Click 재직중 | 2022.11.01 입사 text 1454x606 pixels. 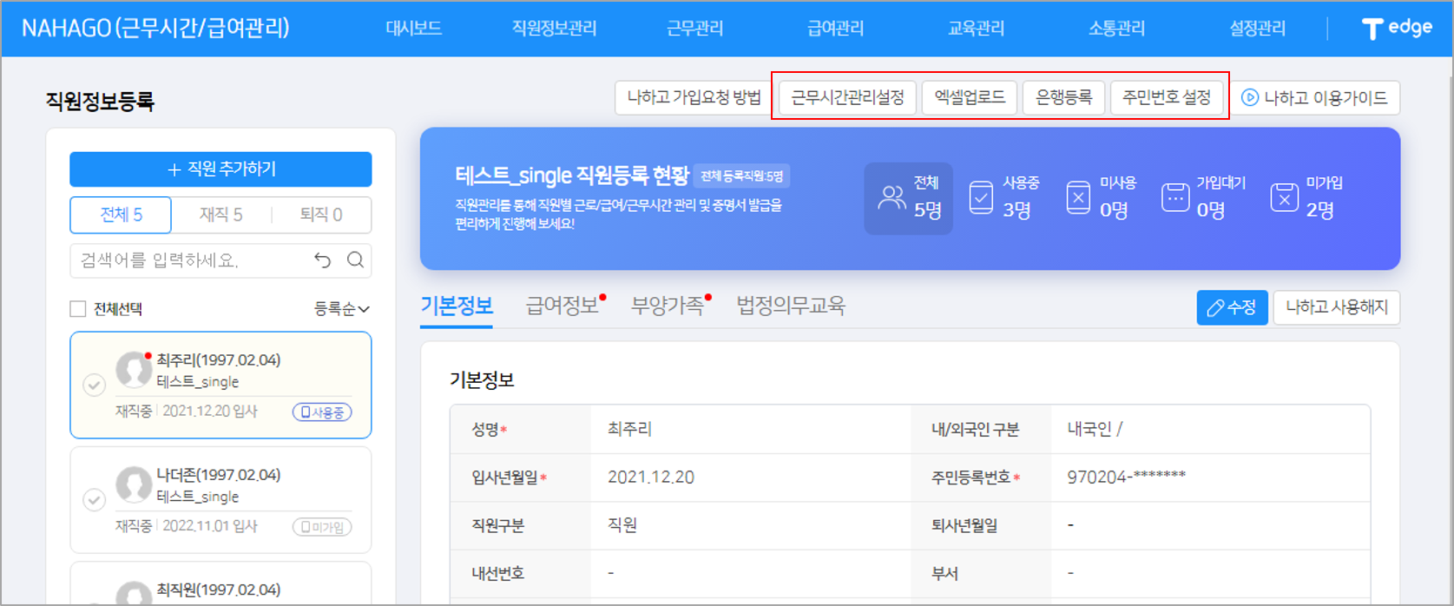187,526
